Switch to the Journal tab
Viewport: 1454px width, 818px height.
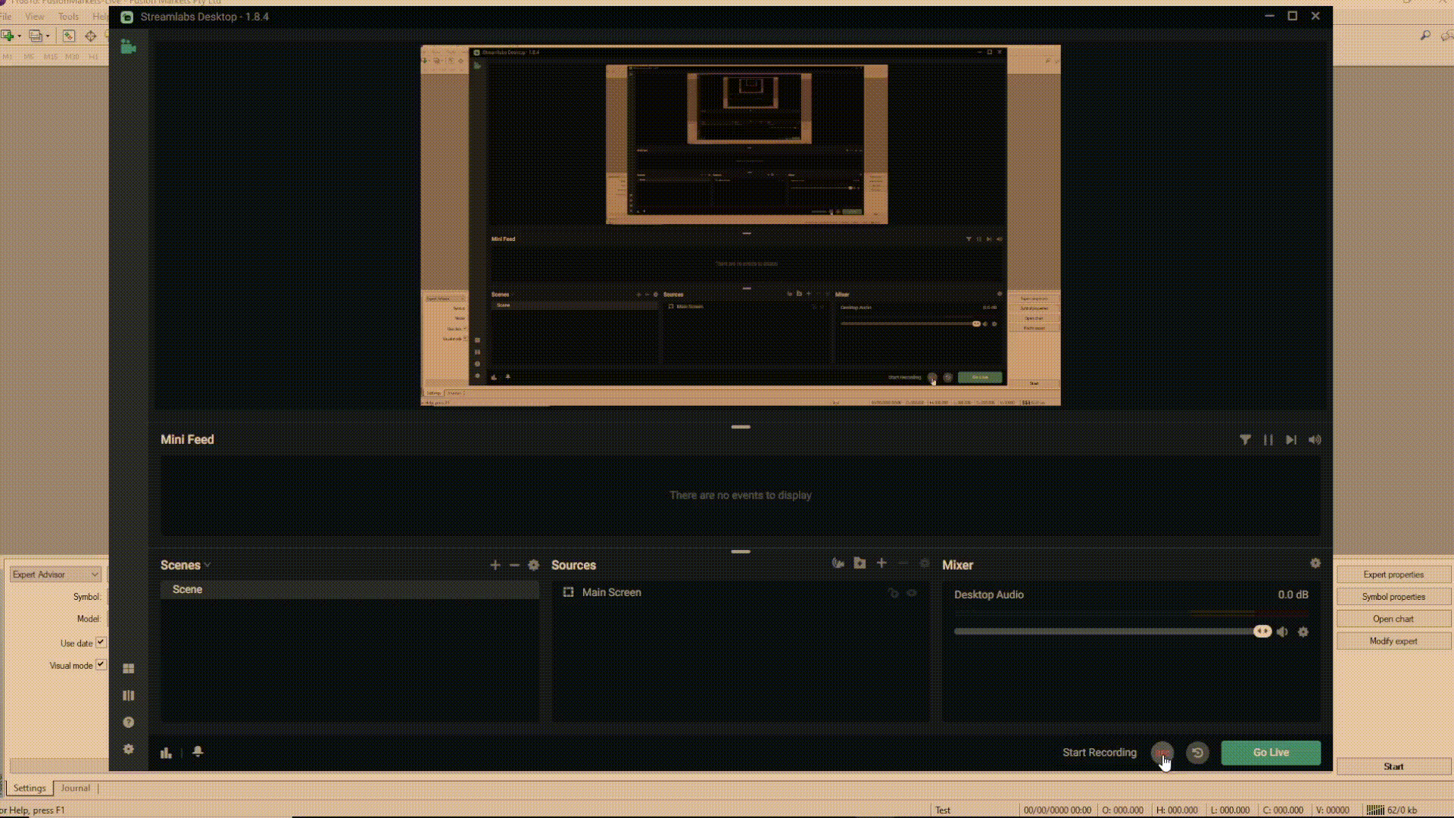tap(75, 788)
